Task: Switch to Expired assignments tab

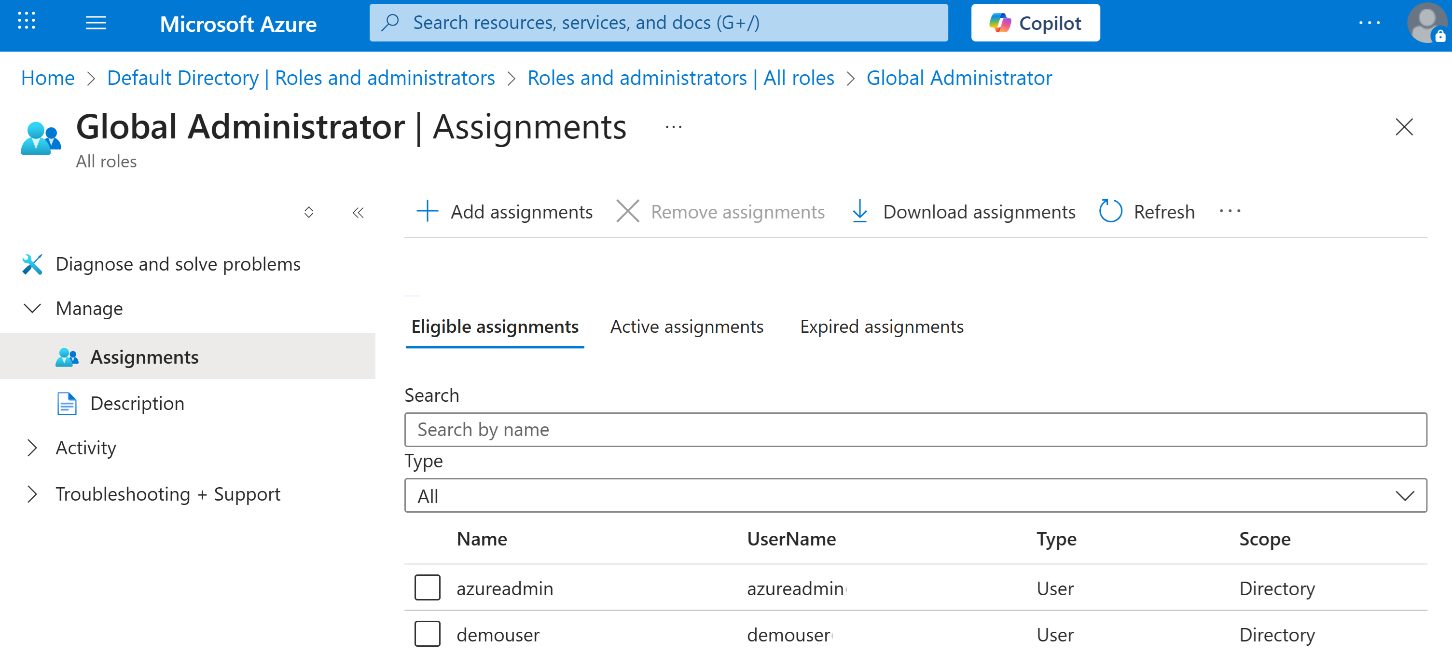Action: (x=882, y=327)
